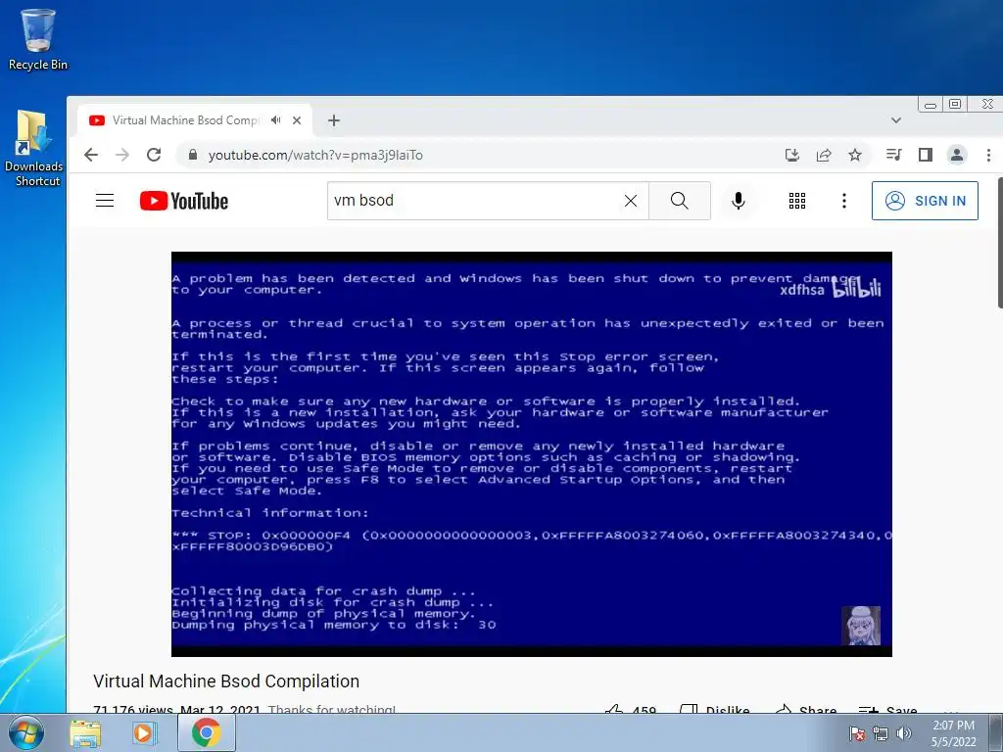1003x752 pixels.
Task: Open YouTube apps grid
Action: click(x=797, y=201)
